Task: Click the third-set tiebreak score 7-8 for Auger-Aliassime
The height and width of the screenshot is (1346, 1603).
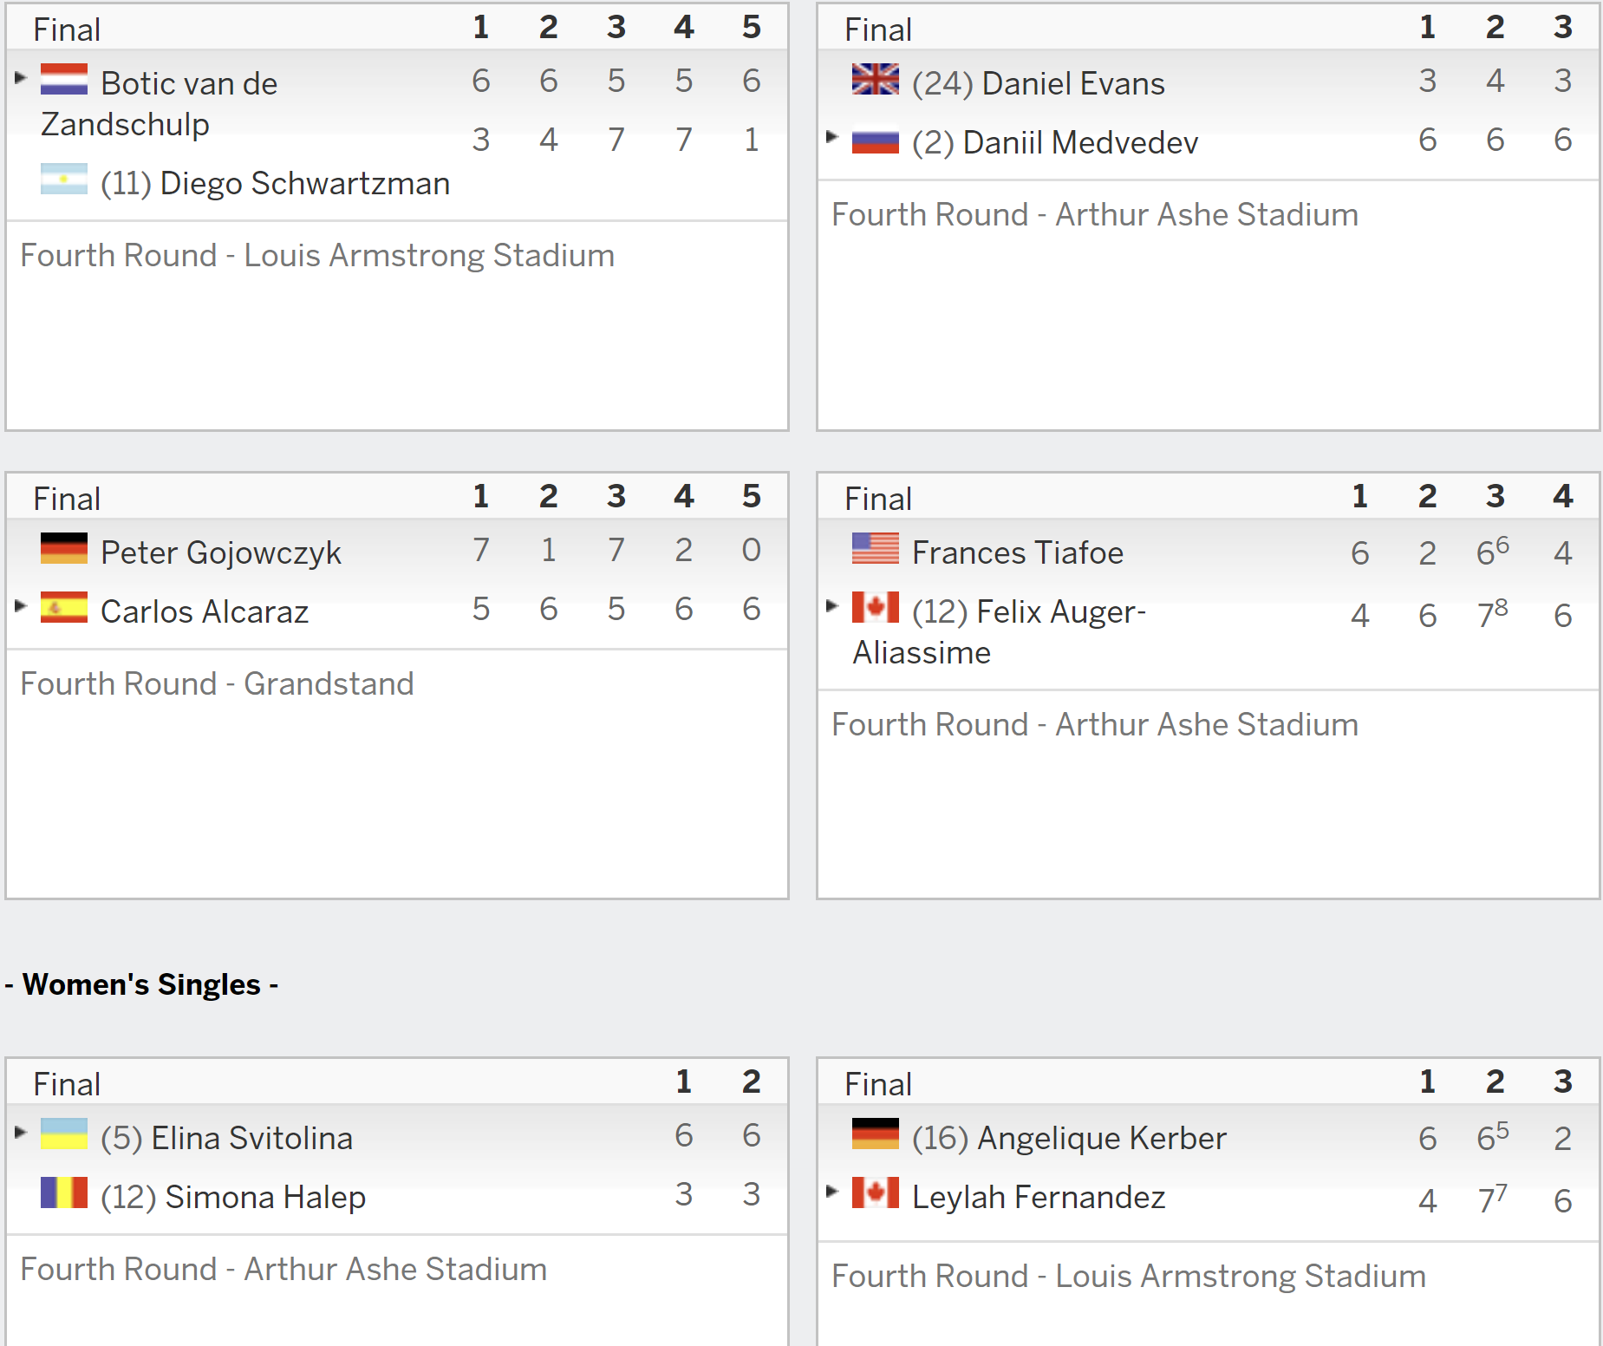Action: click(1493, 612)
